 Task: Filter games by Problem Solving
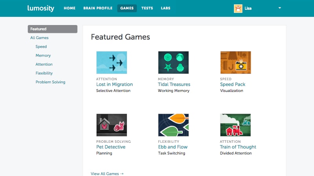click(x=51, y=82)
